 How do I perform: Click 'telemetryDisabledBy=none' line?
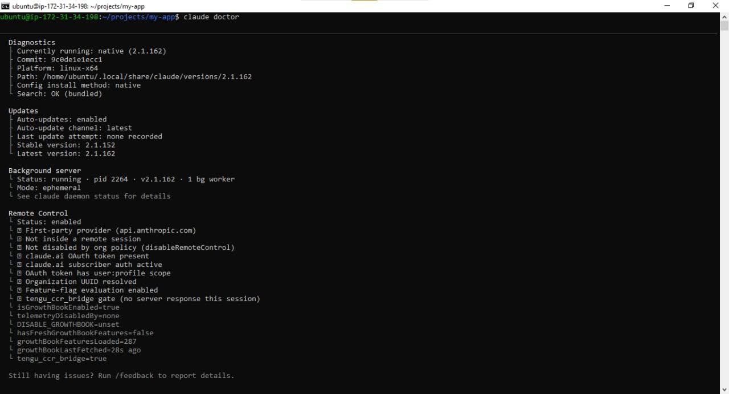click(68, 316)
